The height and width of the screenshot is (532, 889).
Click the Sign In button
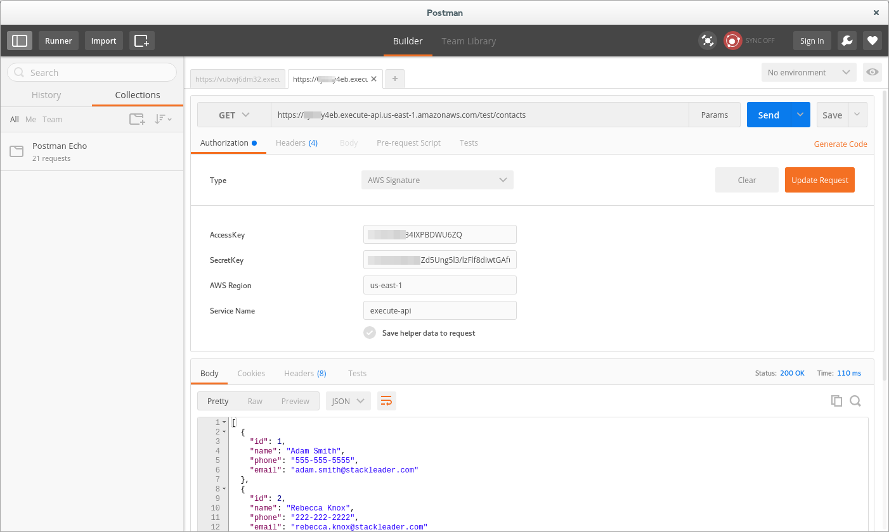coord(812,41)
